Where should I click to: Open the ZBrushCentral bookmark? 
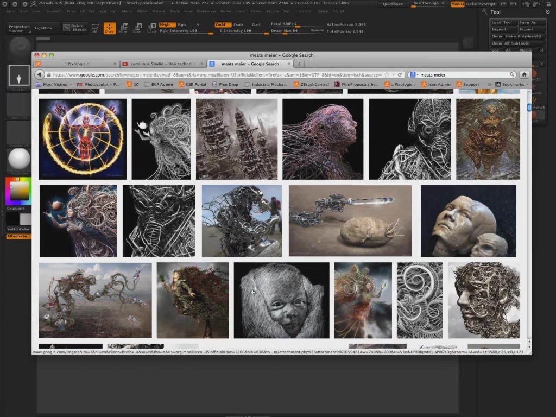pos(311,84)
